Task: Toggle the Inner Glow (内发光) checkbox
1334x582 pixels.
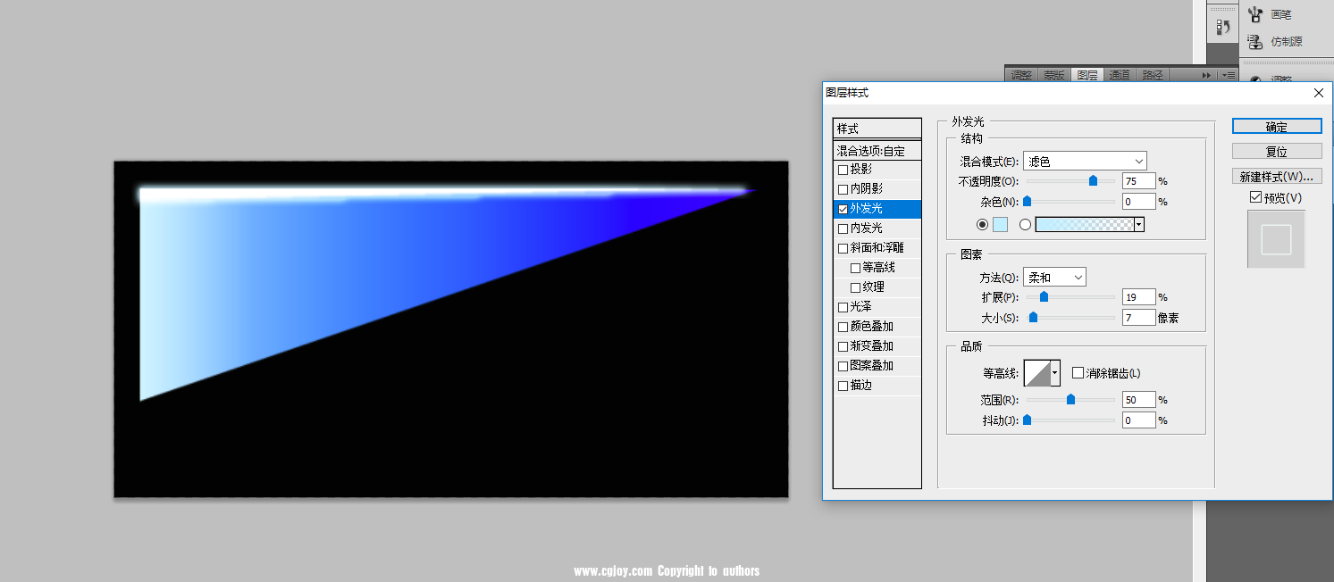Action: pyautogui.click(x=843, y=229)
